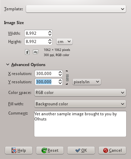This screenshot has width=131, height=159.
Task: Click the Help button
Action: click(x=19, y=150)
